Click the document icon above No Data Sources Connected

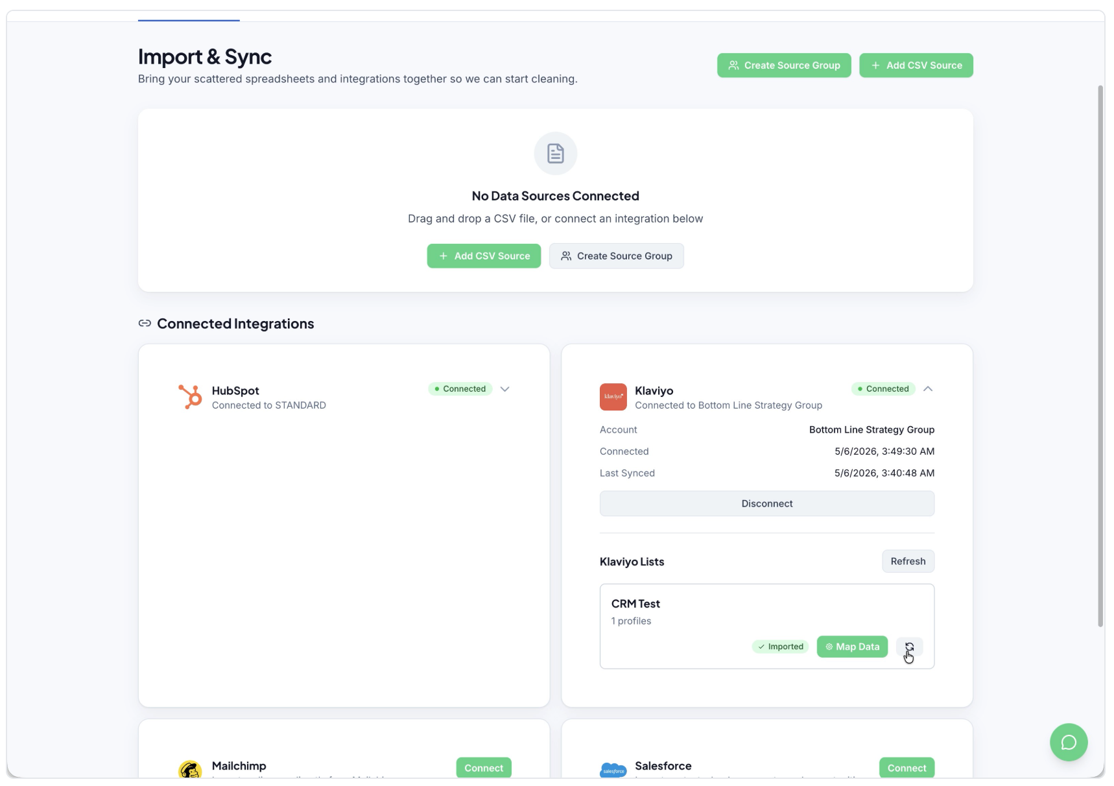click(556, 154)
